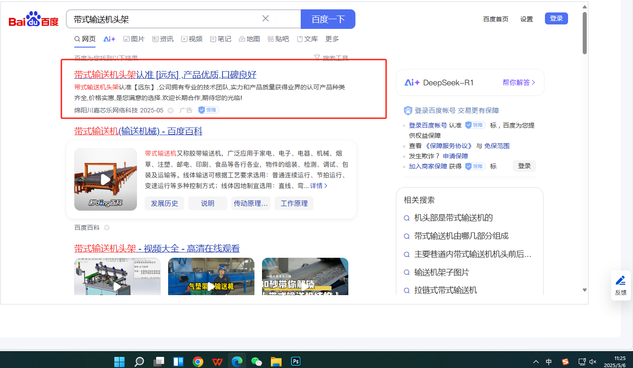Click the 申请保障 link
The height and width of the screenshot is (368, 633).
click(456, 156)
